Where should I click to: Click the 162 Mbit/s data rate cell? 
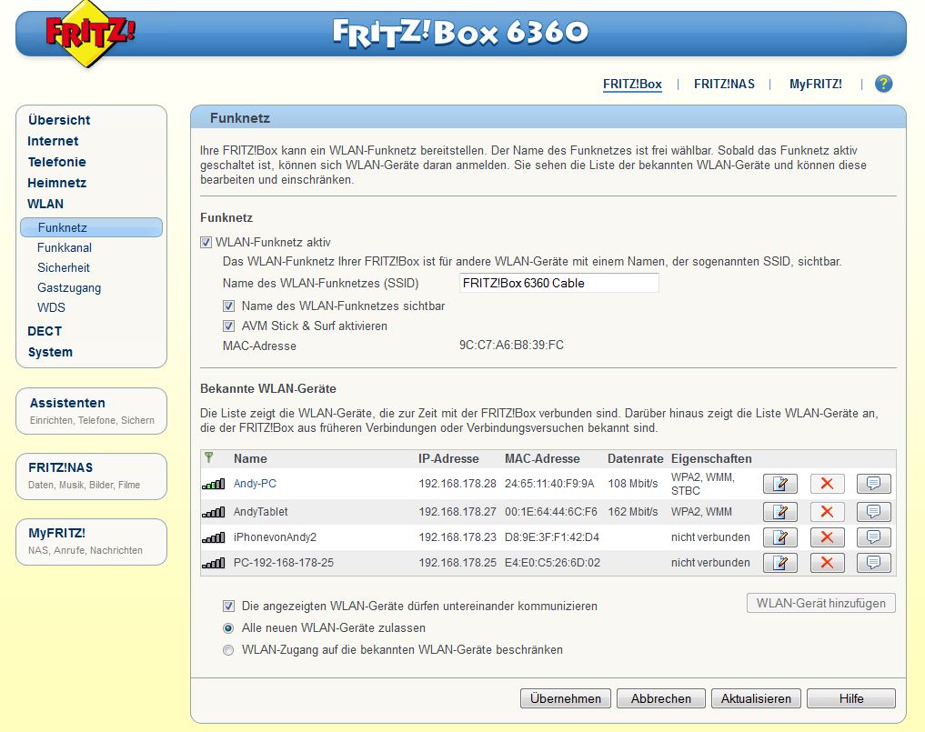632,512
